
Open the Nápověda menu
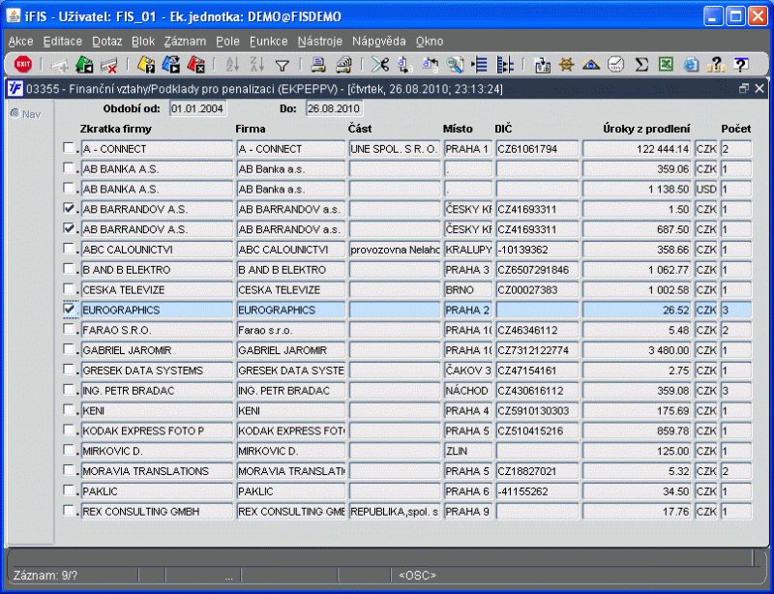click(379, 42)
